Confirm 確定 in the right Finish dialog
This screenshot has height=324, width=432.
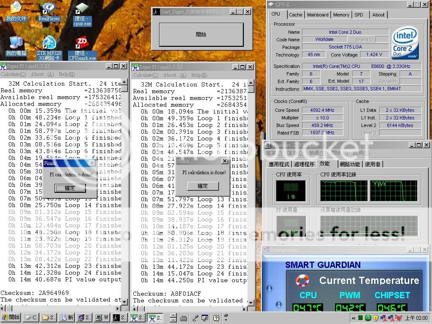coord(203,186)
